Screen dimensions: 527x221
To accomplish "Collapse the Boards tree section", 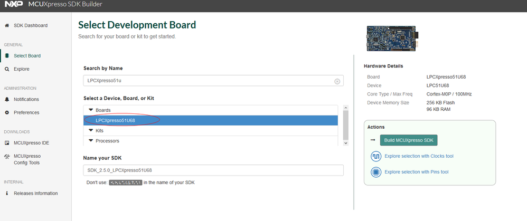I will [90, 110].
